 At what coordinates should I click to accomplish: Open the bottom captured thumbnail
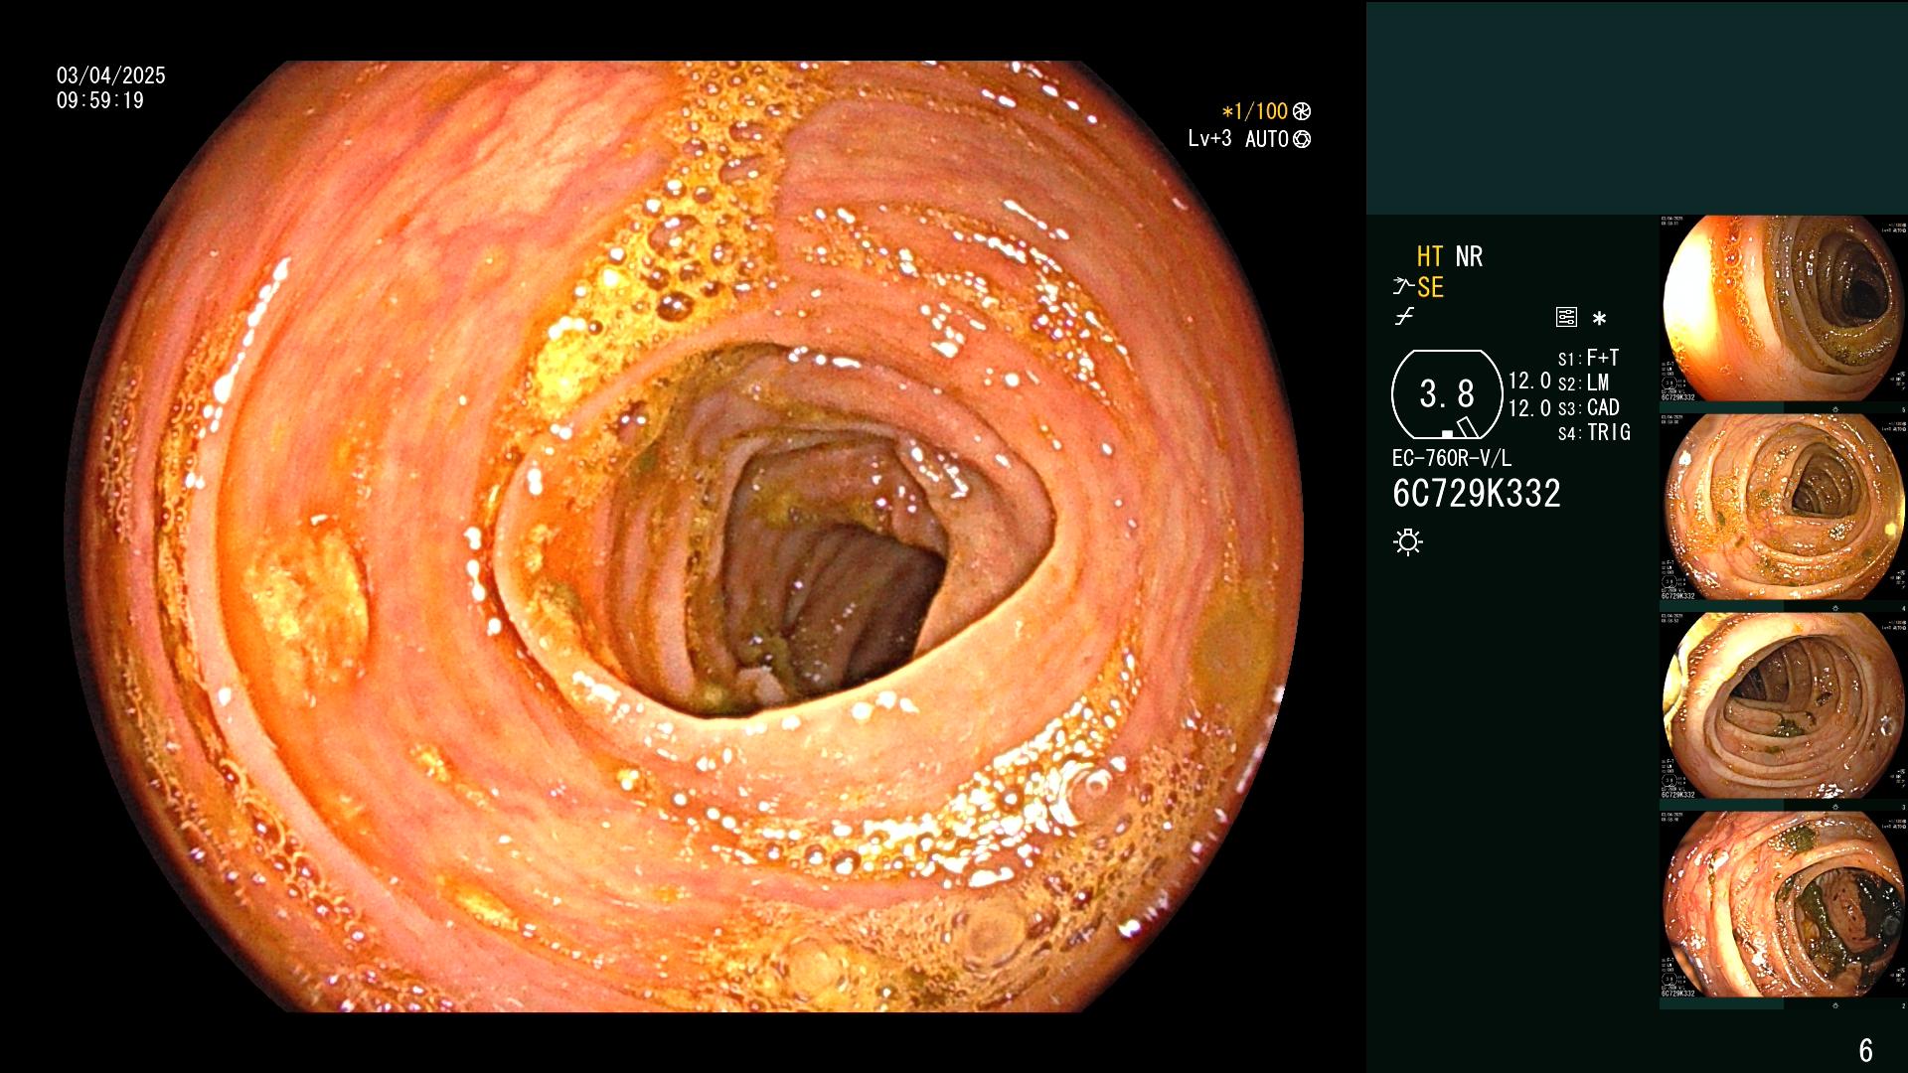tap(1784, 905)
